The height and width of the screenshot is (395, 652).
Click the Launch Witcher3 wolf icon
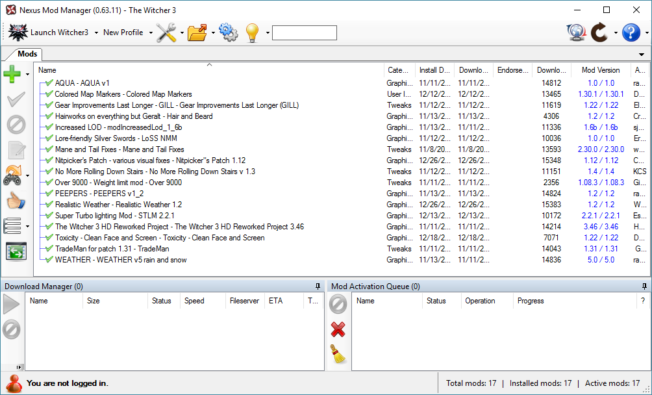[18, 32]
